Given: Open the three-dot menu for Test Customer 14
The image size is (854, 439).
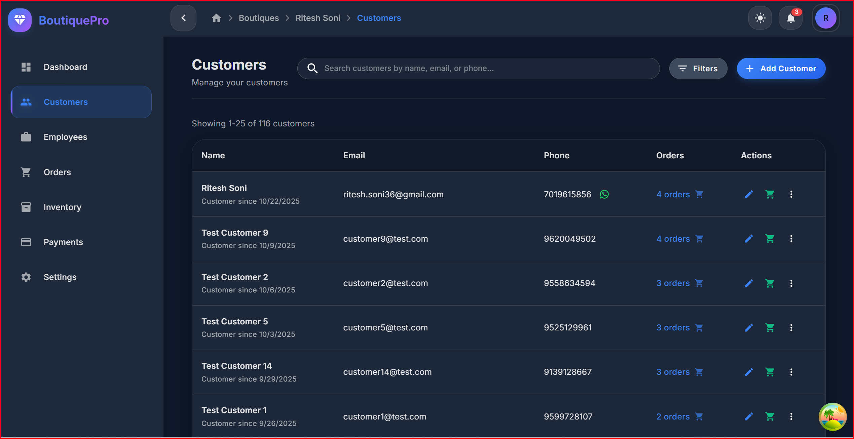Looking at the screenshot, I should coord(791,372).
